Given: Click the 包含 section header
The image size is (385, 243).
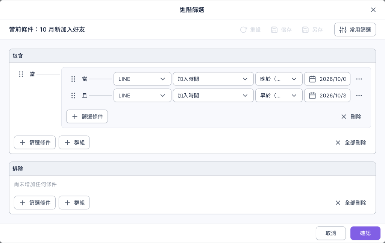Looking at the screenshot, I should coord(192,56).
